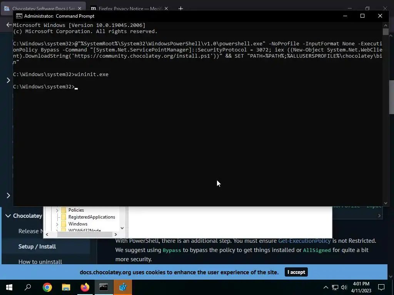
Task: Switch to Firefox in the taskbar
Action: coord(85,287)
